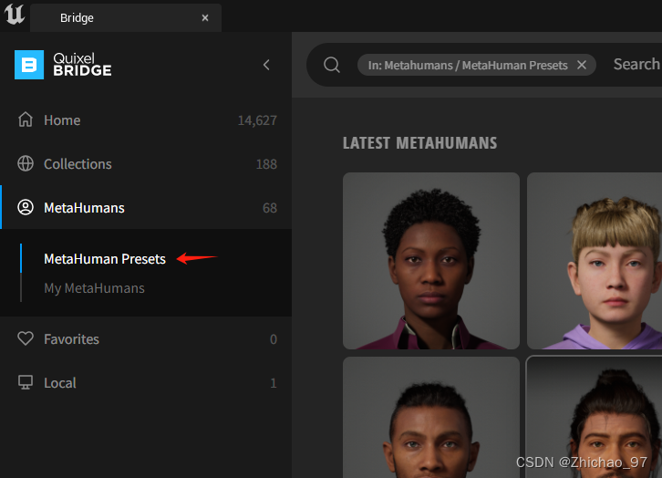Click the Local count 1
The image size is (662, 478).
click(x=274, y=383)
